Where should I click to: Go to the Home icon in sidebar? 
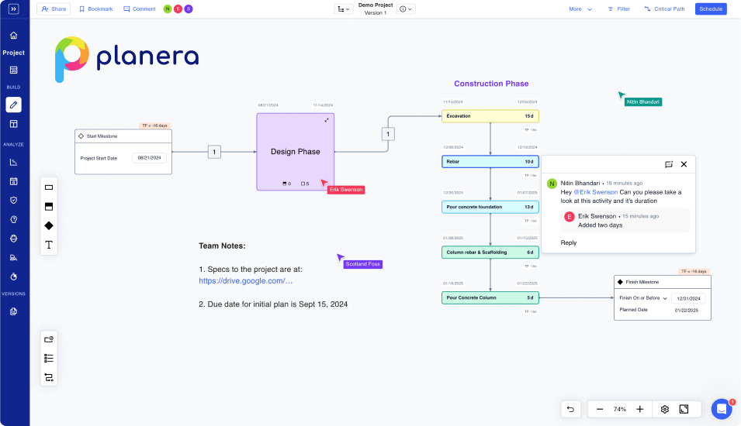point(14,36)
